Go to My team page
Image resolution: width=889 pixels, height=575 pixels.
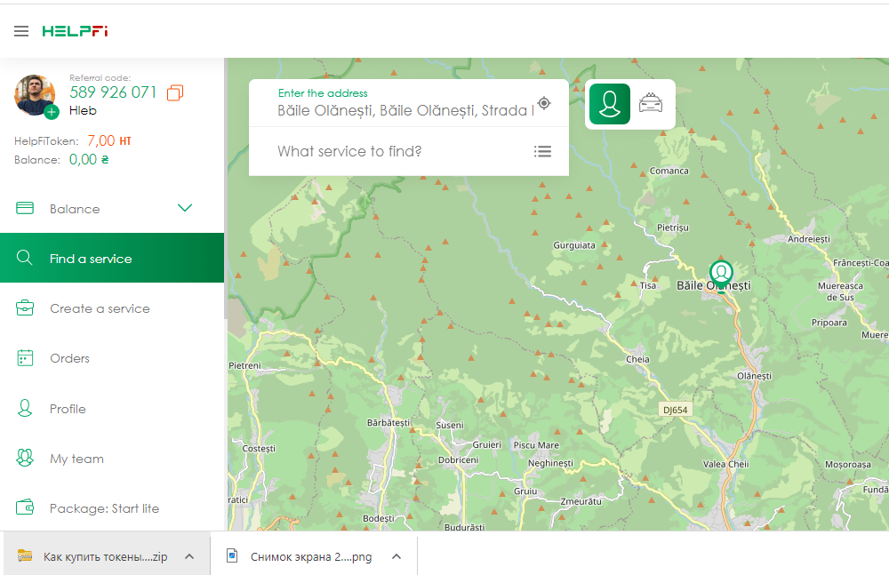pyautogui.click(x=76, y=459)
